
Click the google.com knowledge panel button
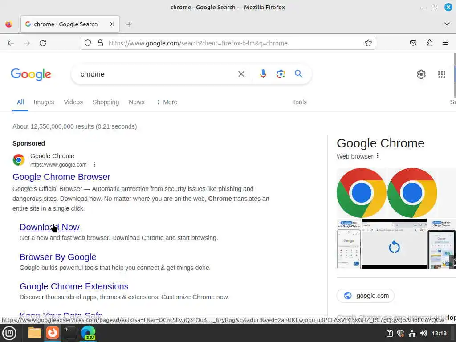[366, 296]
